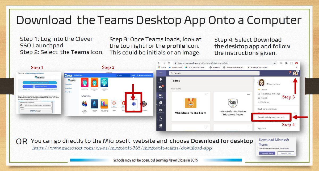This screenshot has width=319, height=171.
Task: Open the teal owl teacher page in Clever
Action: coord(104,82)
